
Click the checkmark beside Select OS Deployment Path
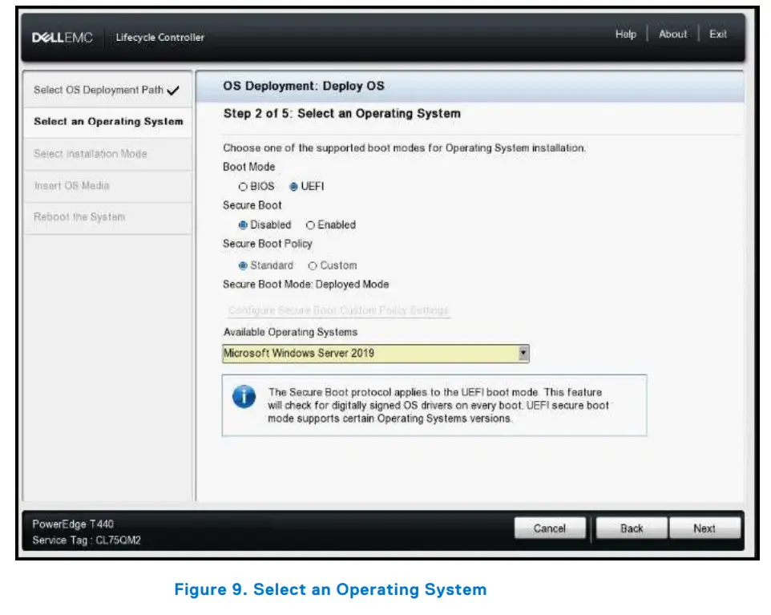click(173, 90)
